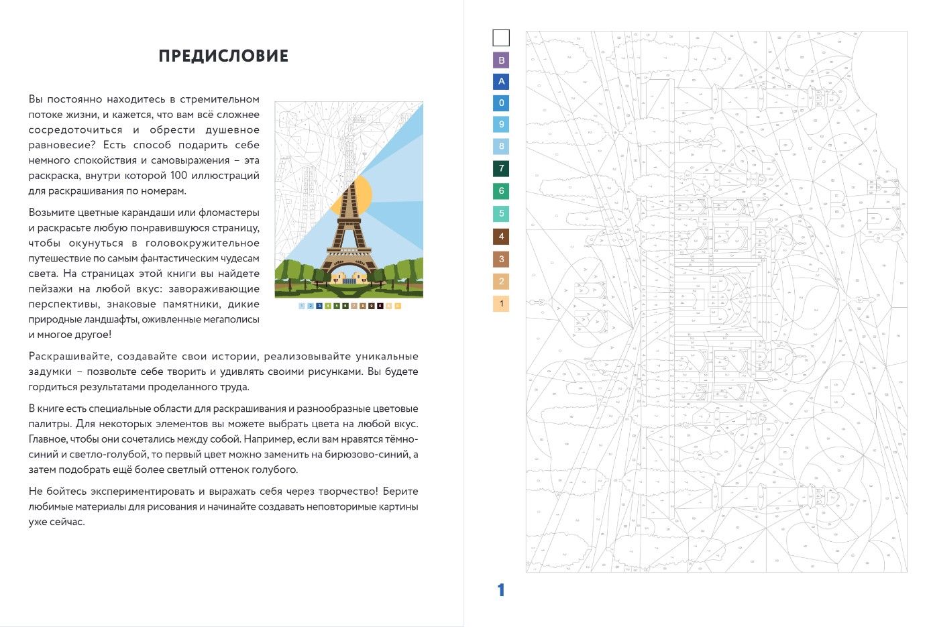Image resolution: width=929 pixels, height=627 pixels.
Task: Click the paragraph starting with 'Не бойтесь экспериментировать'
Action: [x=223, y=506]
